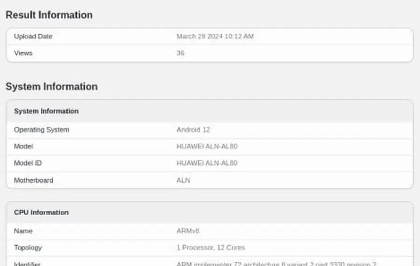Click the ARMv8 name value
The height and width of the screenshot is (266, 420).
point(188,231)
